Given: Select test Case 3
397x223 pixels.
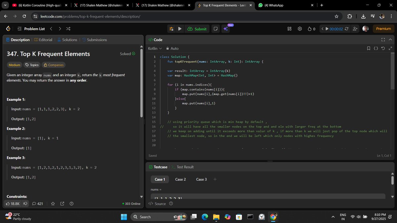Looking at the screenshot, I should (201, 179).
